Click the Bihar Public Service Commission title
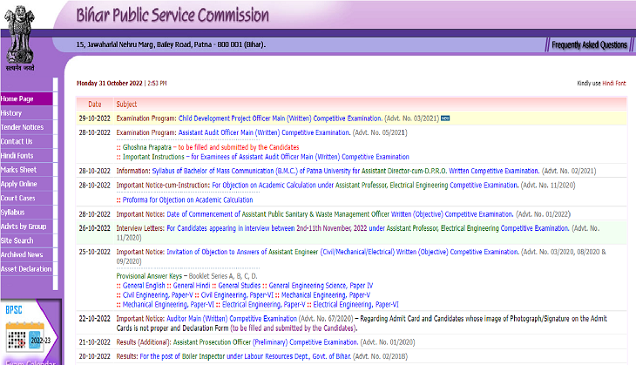The image size is (636, 365). tap(173, 15)
